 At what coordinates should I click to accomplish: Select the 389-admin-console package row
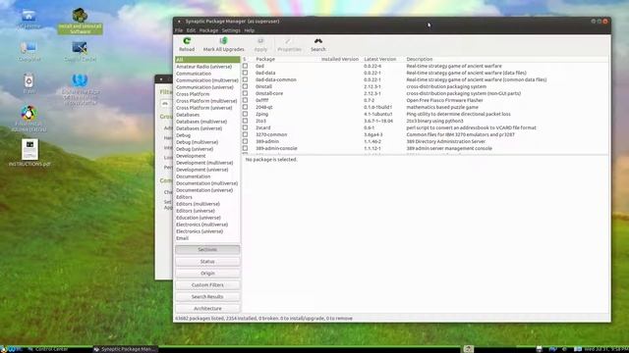click(x=426, y=148)
